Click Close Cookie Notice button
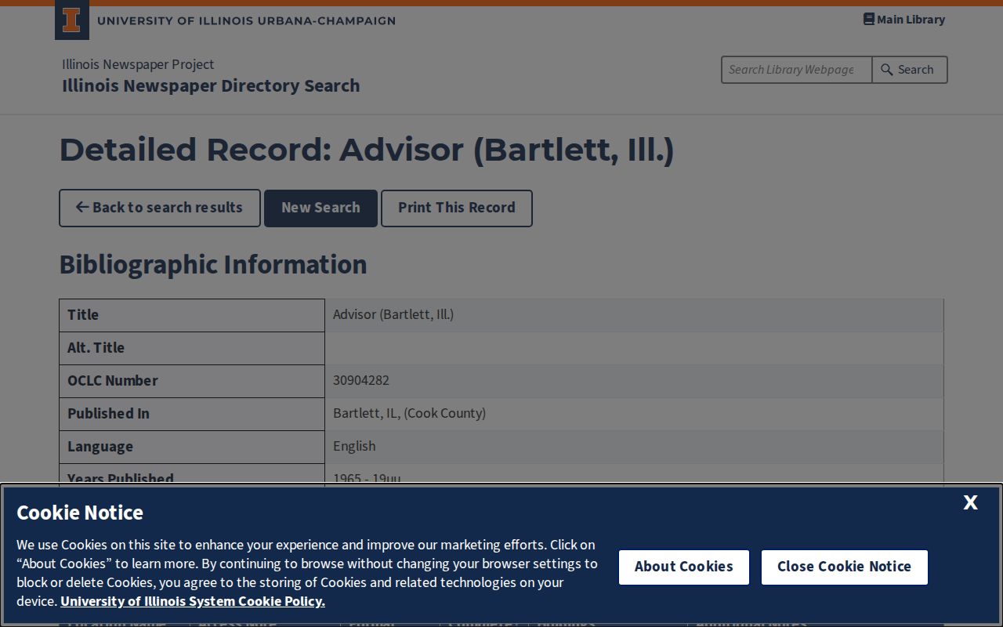Viewport: 1003px width, 627px height. tap(844, 567)
